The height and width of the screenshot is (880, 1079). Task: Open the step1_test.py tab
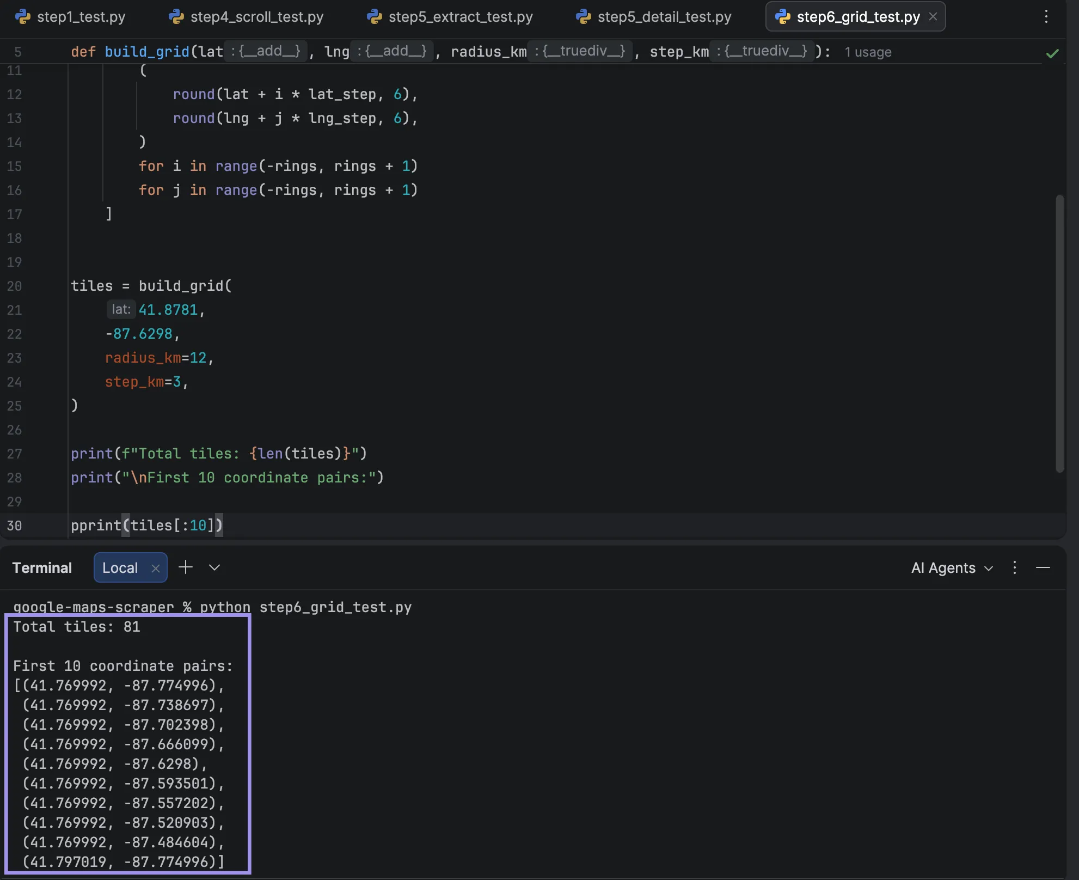coord(70,17)
